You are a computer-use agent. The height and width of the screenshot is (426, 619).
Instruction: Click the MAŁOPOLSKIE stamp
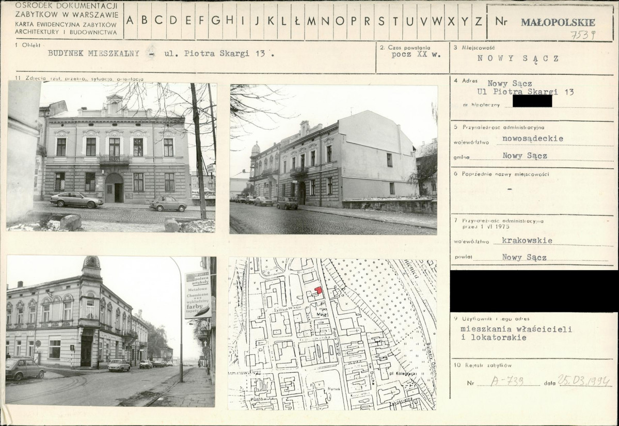pos(558,22)
